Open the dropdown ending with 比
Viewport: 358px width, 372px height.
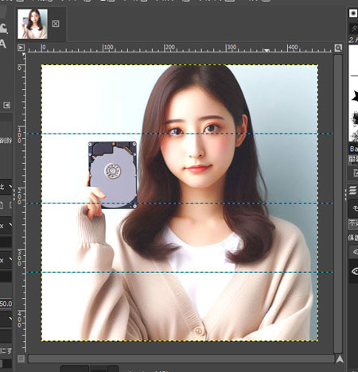coord(6,187)
